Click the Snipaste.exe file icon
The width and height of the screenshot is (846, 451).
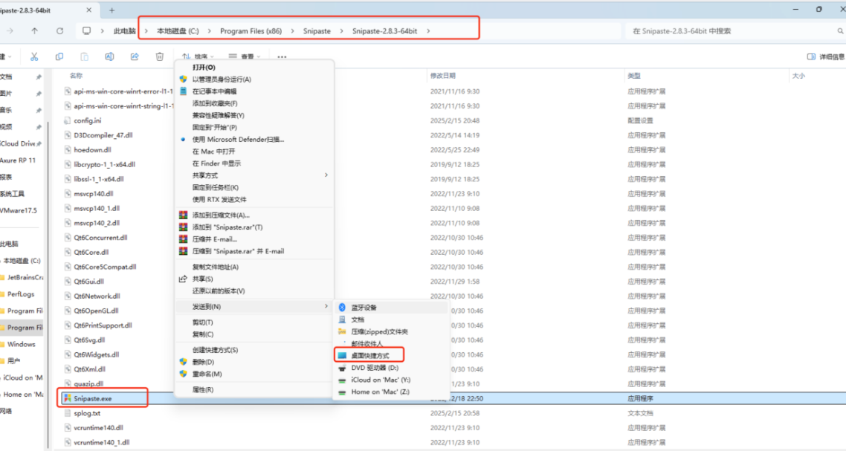(68, 398)
